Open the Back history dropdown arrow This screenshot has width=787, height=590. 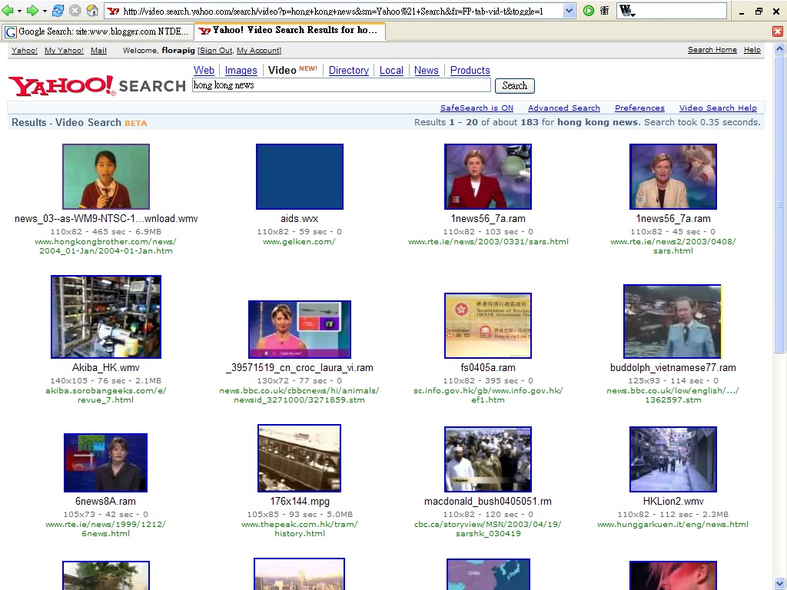tap(19, 11)
